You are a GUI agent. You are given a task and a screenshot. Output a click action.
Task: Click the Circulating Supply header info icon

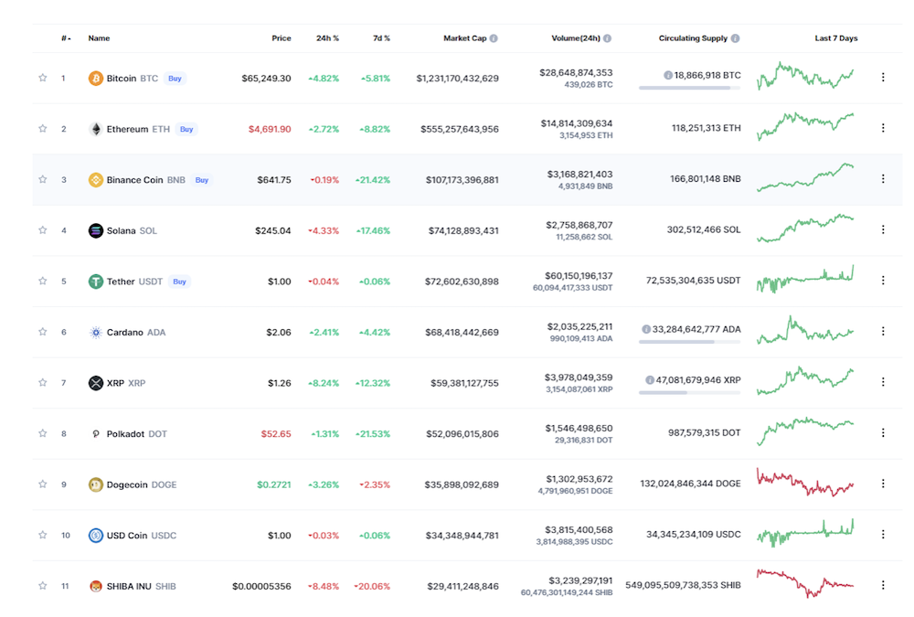point(735,38)
